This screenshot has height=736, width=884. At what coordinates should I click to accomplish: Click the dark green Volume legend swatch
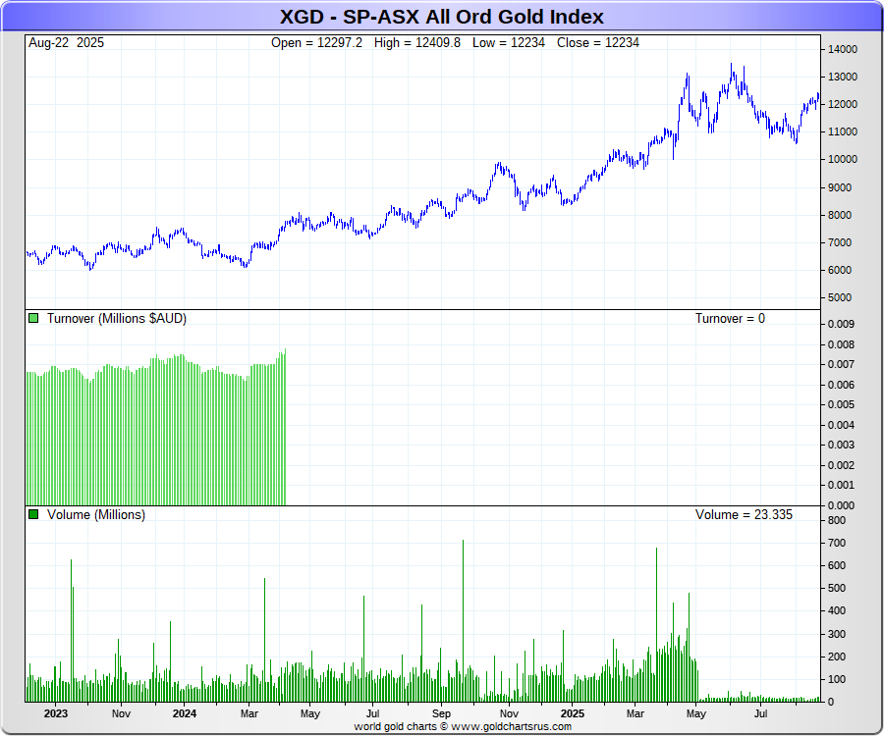click(x=33, y=514)
